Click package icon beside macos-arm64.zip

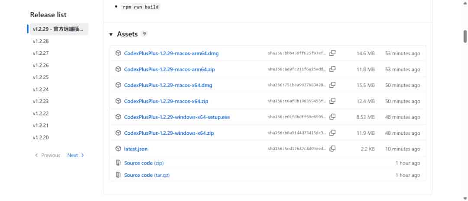point(118,70)
